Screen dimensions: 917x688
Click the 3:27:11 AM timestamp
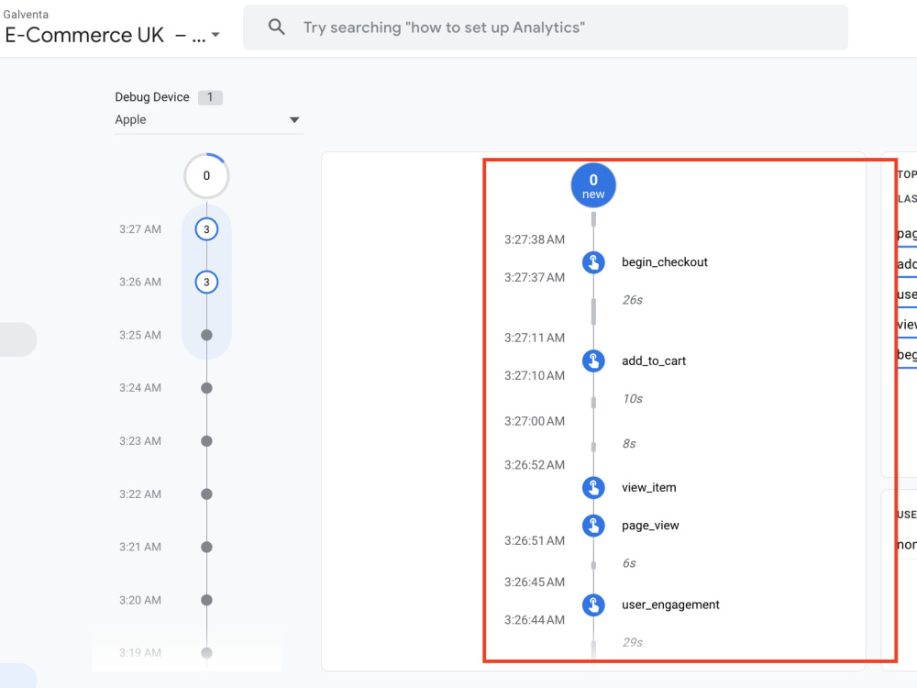[x=535, y=338]
